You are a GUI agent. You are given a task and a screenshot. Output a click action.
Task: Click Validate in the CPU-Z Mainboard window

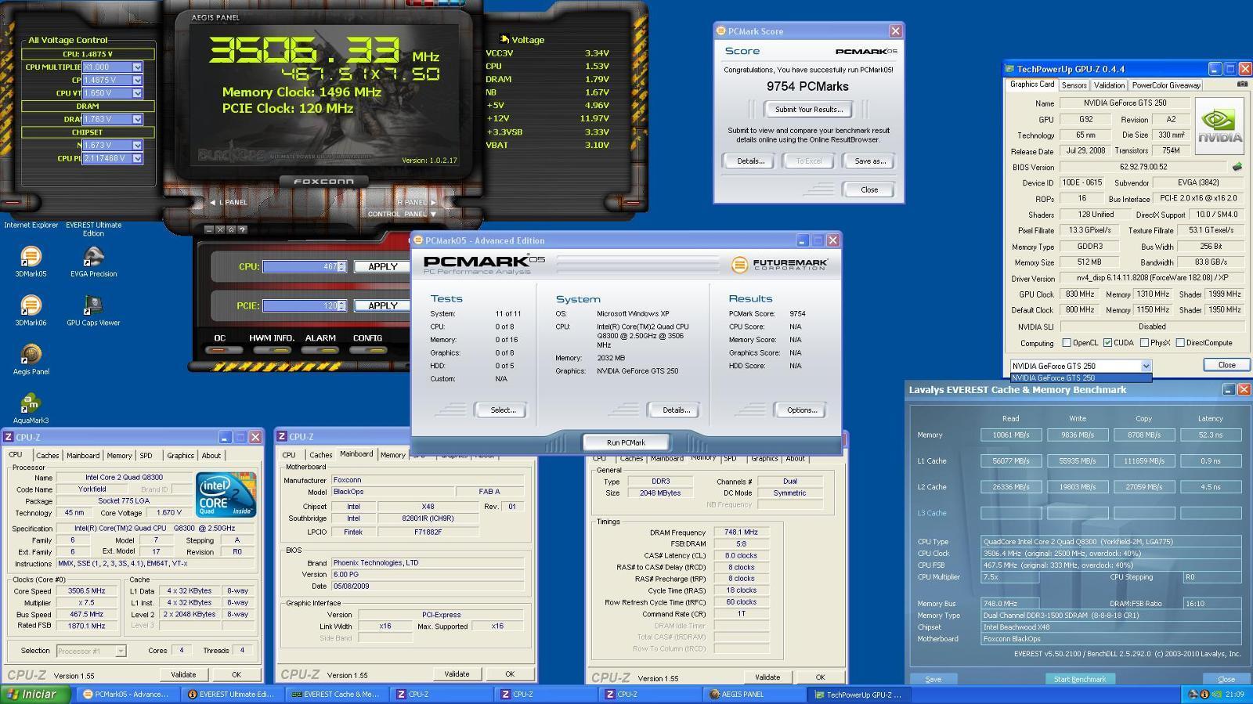(x=457, y=673)
